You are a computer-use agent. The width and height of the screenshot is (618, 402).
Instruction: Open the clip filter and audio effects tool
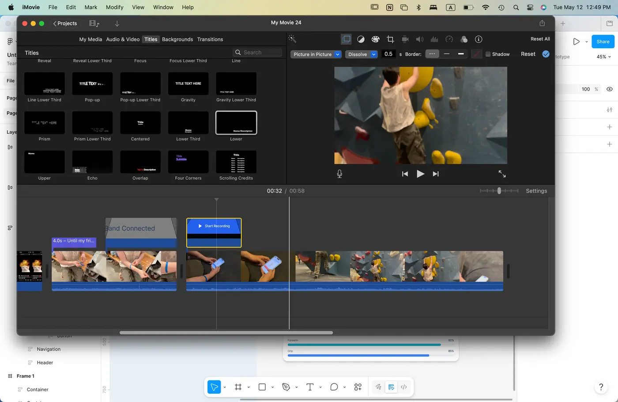(463, 39)
